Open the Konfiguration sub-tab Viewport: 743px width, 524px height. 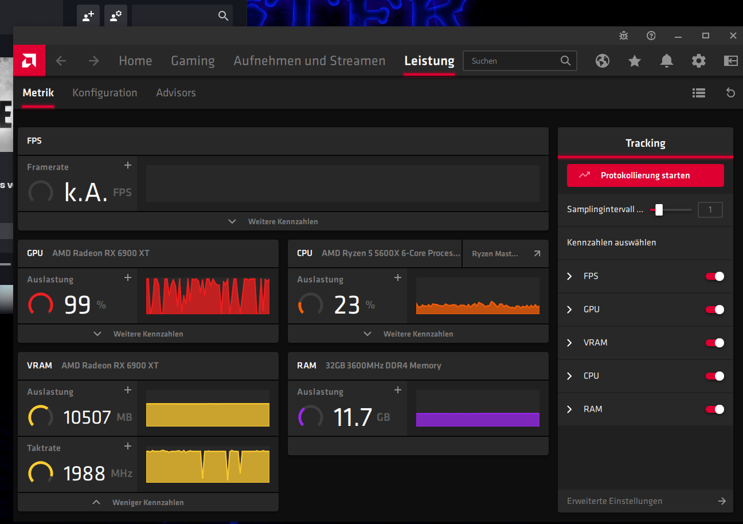click(x=104, y=93)
